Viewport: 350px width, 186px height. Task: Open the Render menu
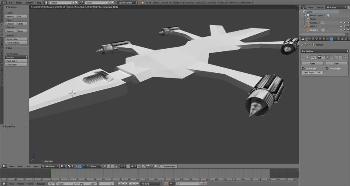tap(19, 3)
